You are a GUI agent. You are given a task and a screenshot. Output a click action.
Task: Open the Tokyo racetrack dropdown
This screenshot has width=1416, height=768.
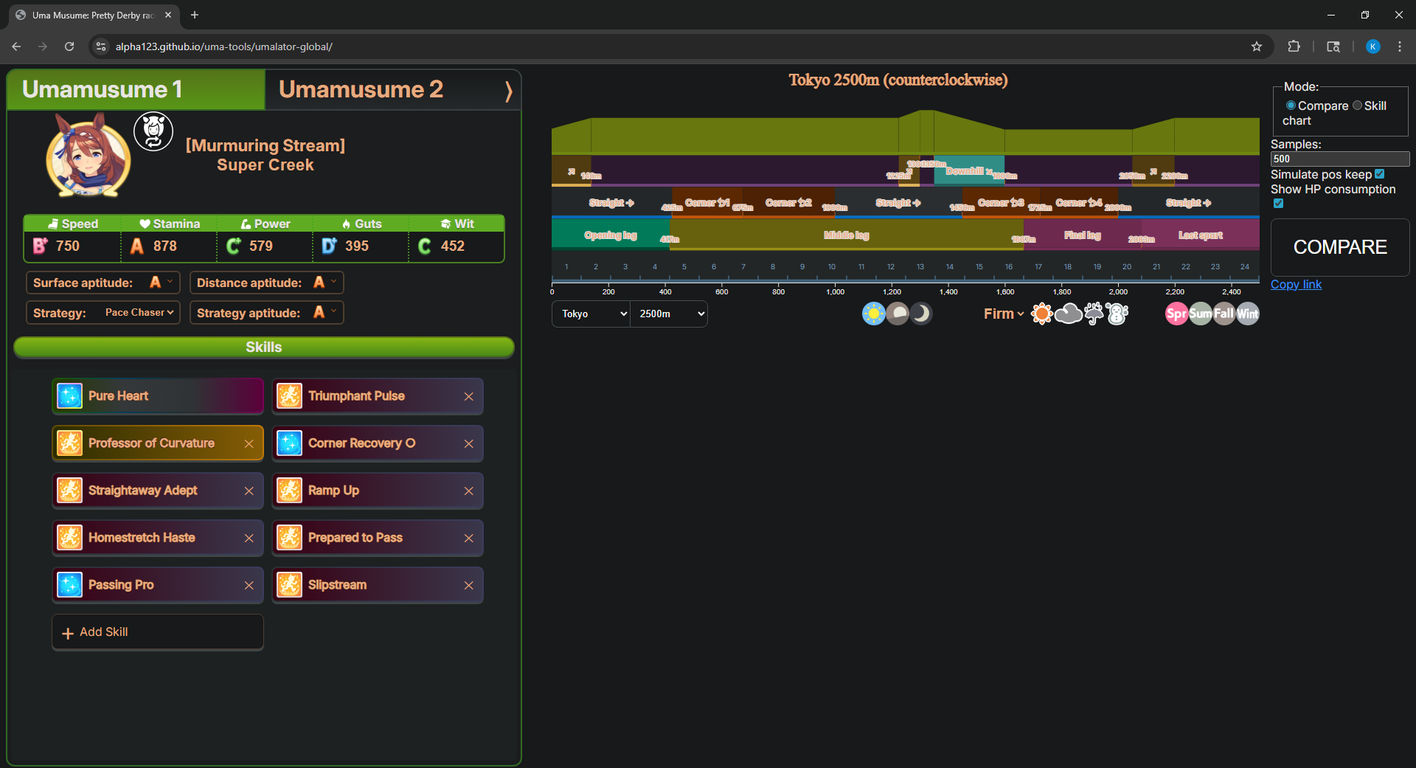[x=591, y=314]
